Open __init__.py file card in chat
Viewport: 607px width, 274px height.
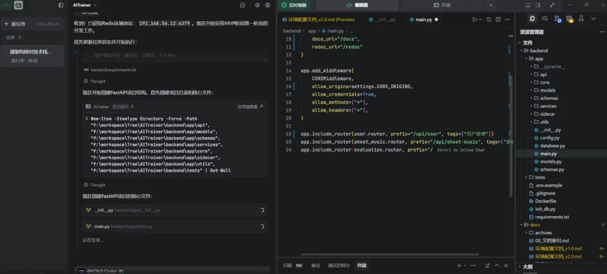tap(175, 210)
